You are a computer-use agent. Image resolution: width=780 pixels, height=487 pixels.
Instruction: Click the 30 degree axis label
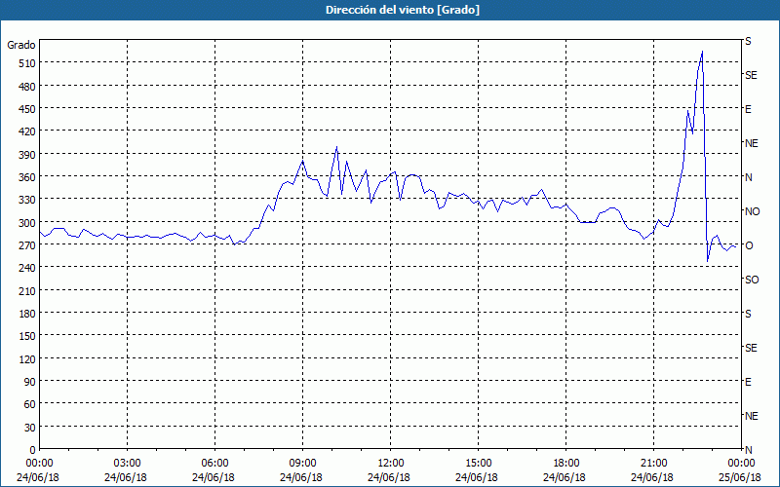30,428
